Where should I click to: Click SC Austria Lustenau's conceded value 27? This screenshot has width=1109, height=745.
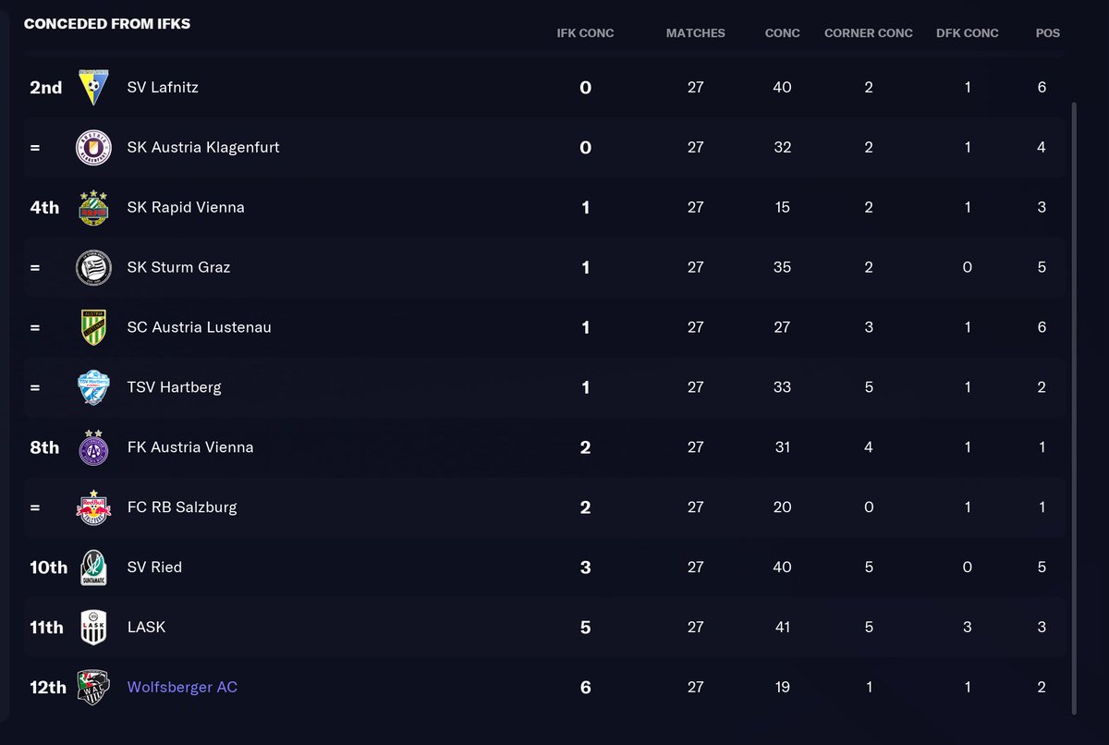782,327
